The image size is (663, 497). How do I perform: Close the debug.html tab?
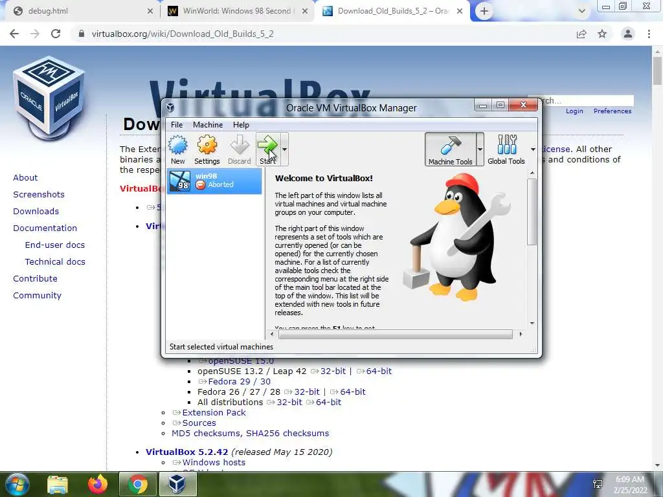[150, 12]
